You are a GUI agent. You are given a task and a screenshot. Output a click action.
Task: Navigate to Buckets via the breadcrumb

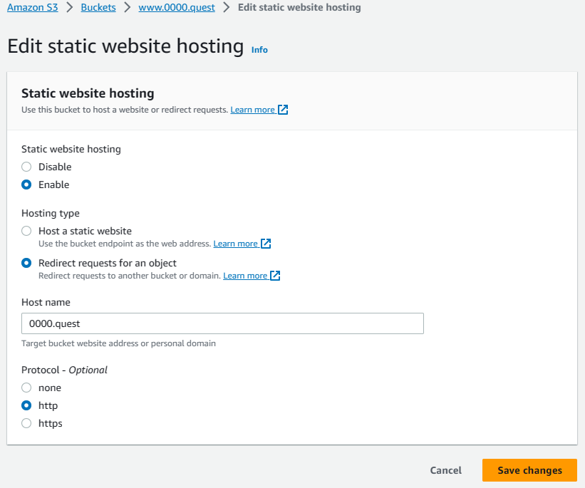tap(98, 7)
